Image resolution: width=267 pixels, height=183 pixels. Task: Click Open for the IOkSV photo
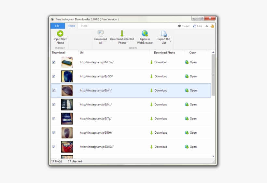click(191, 147)
